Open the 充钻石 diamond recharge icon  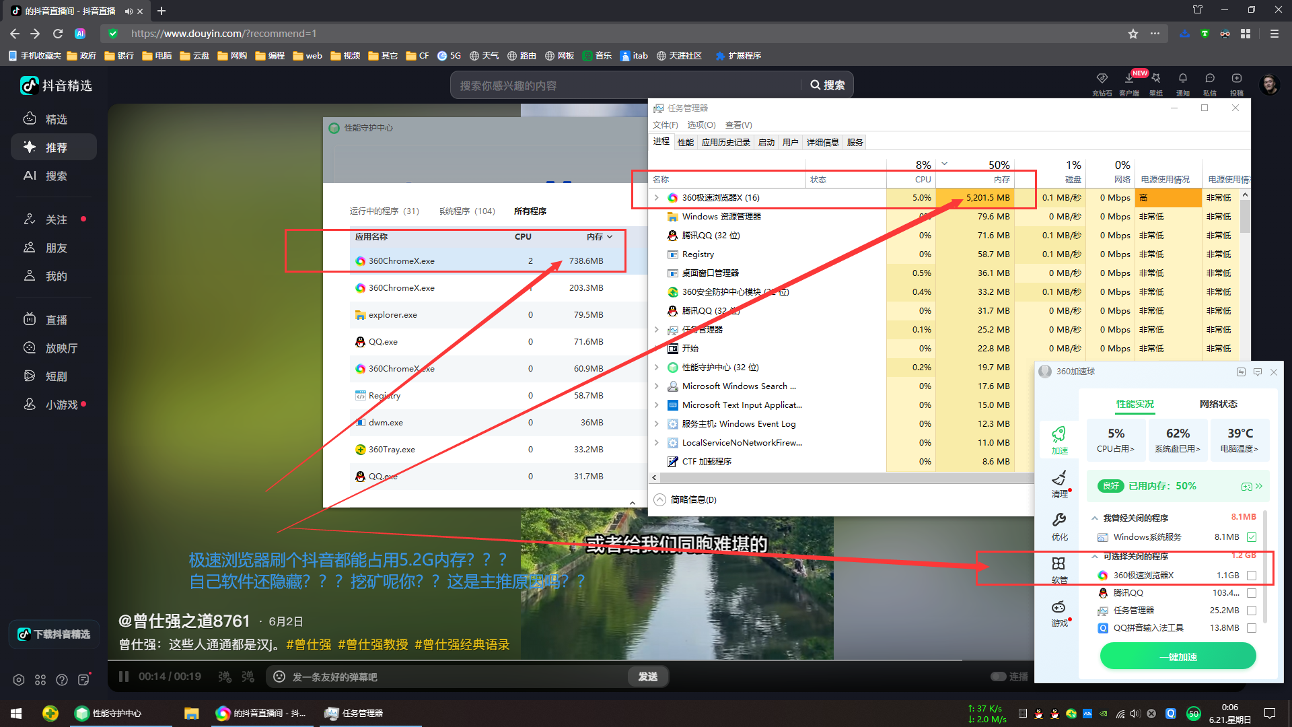pyautogui.click(x=1102, y=79)
